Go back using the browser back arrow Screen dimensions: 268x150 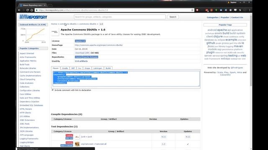coord(19,10)
